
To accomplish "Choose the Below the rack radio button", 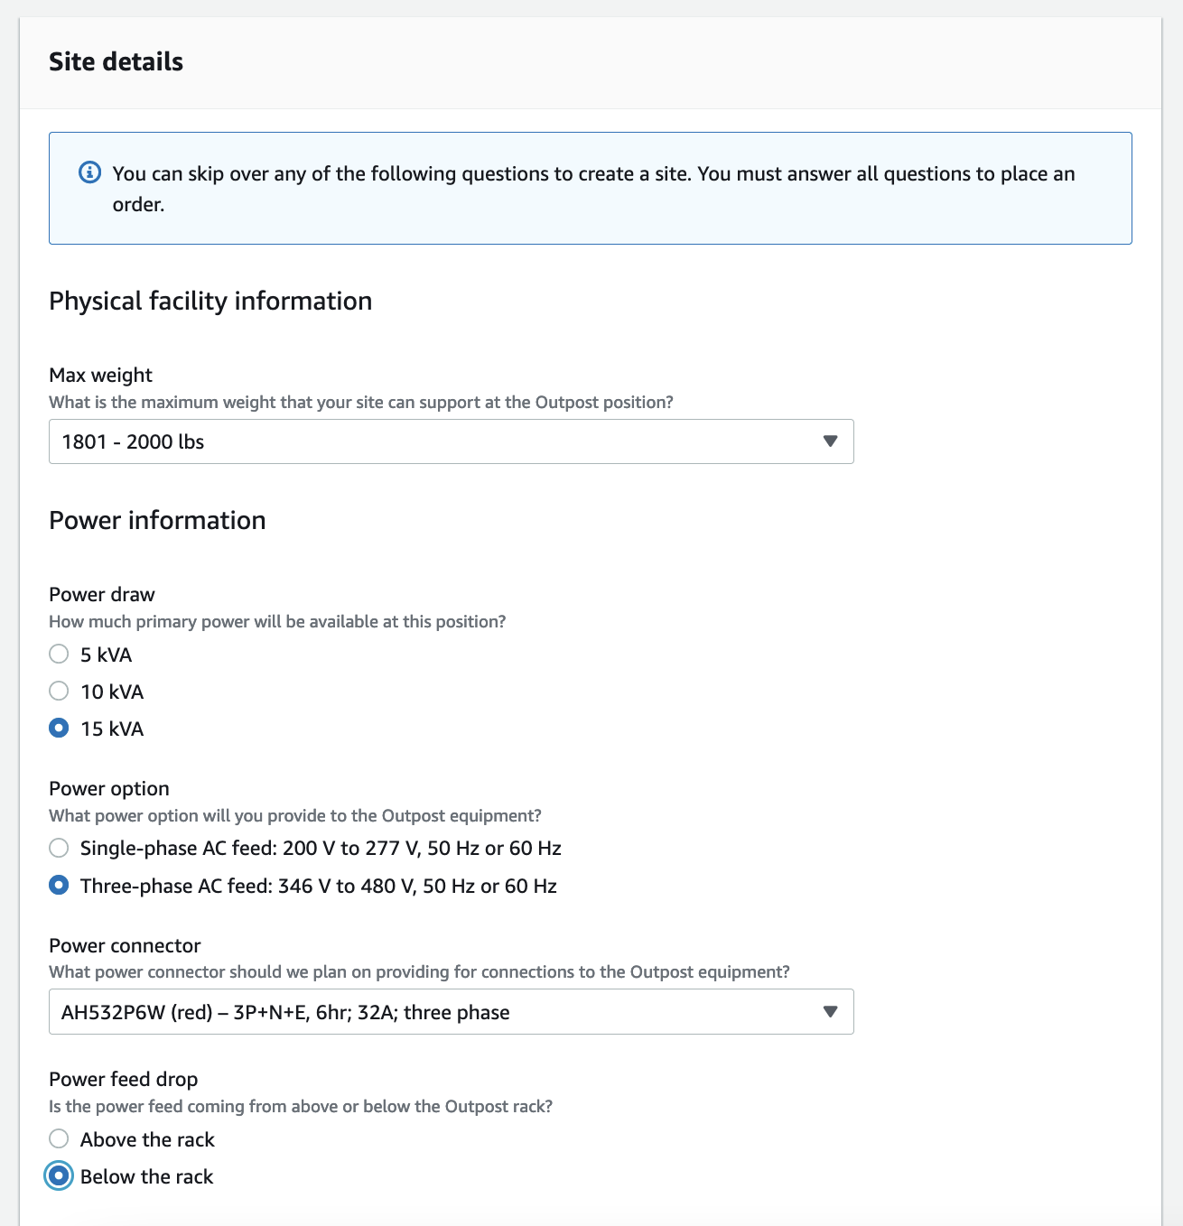I will coord(60,1175).
